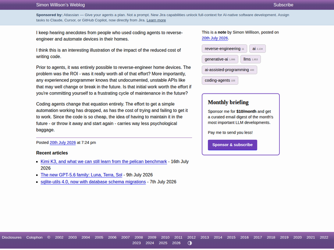Open the Subscribe link in header
This screenshot has width=334, height=250.
pos(283,5)
